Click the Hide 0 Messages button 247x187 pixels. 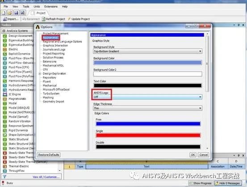point(228,183)
